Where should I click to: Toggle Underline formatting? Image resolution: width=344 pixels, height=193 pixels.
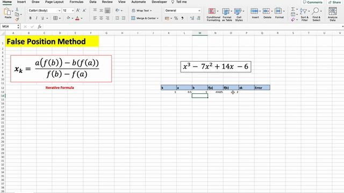(x=42, y=18)
